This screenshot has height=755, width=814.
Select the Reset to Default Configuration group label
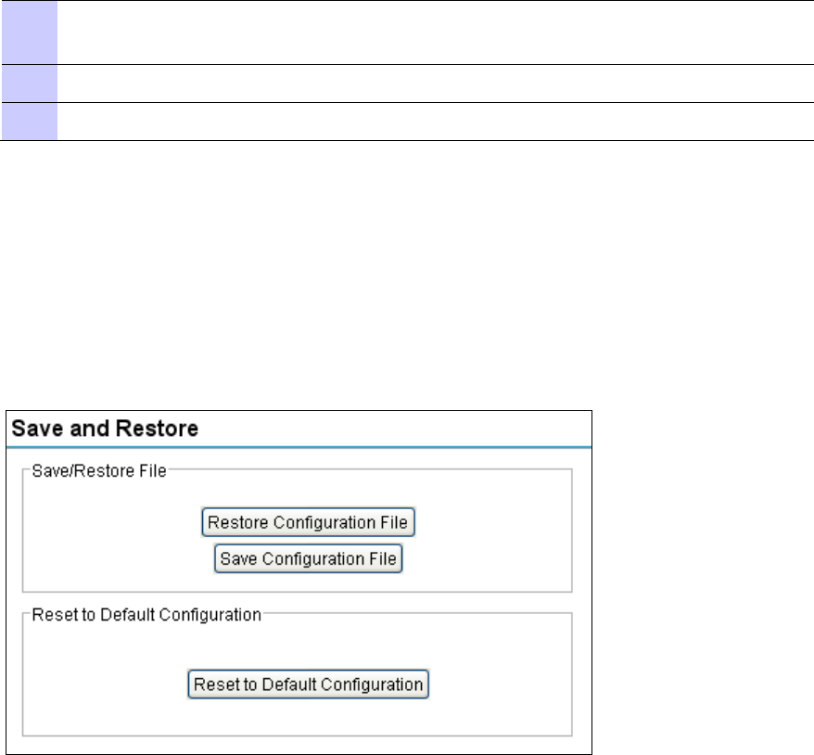tap(146, 615)
